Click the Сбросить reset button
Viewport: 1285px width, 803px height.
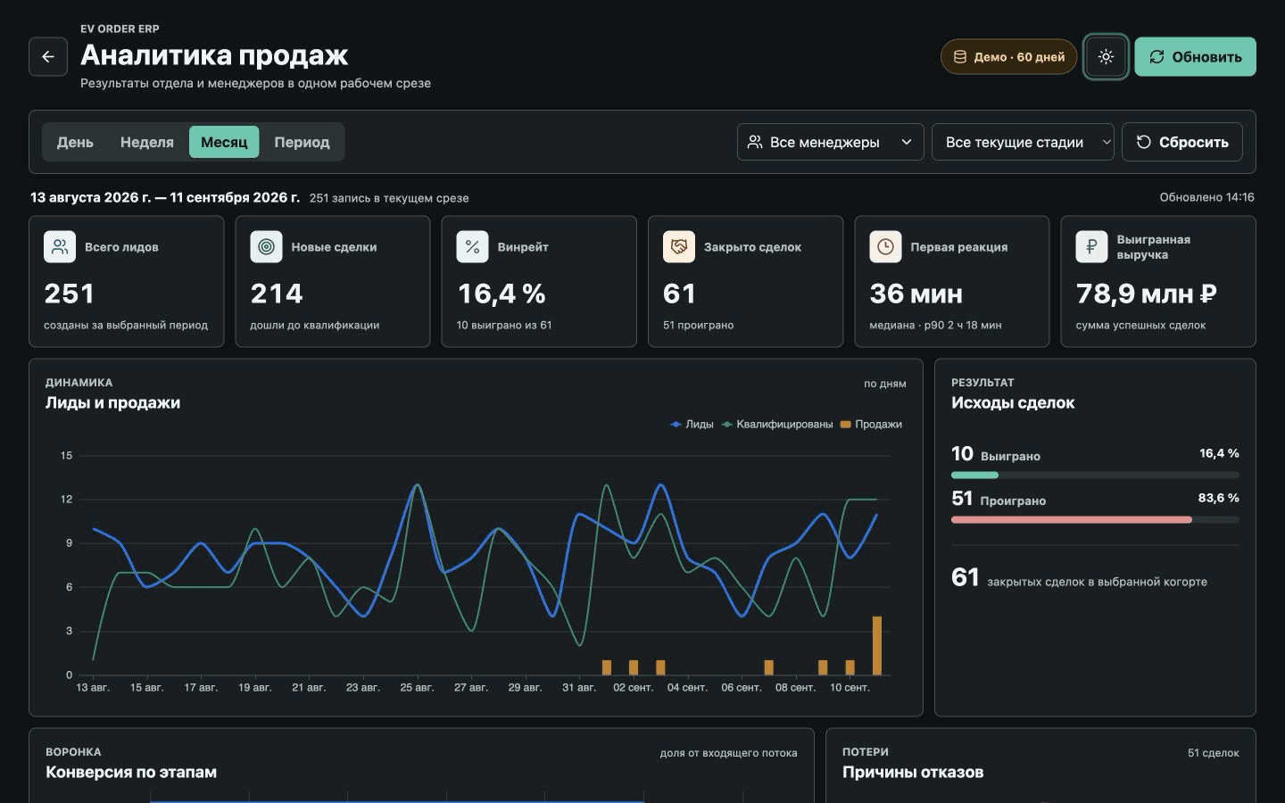(1181, 142)
